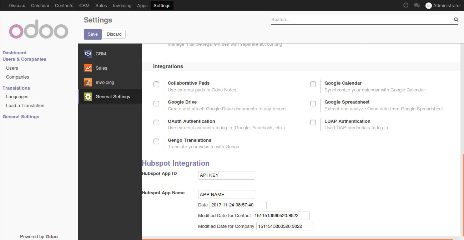Select the Settings top menu
This screenshot has width=464, height=240.
tap(162, 5)
